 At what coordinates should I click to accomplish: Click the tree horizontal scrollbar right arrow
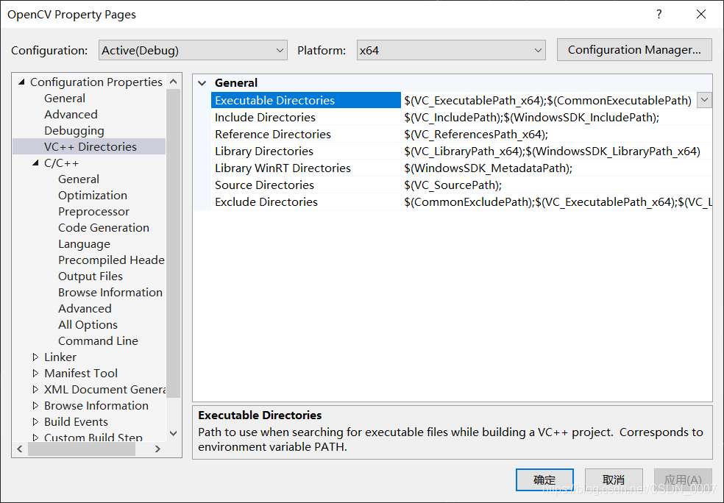pos(157,449)
